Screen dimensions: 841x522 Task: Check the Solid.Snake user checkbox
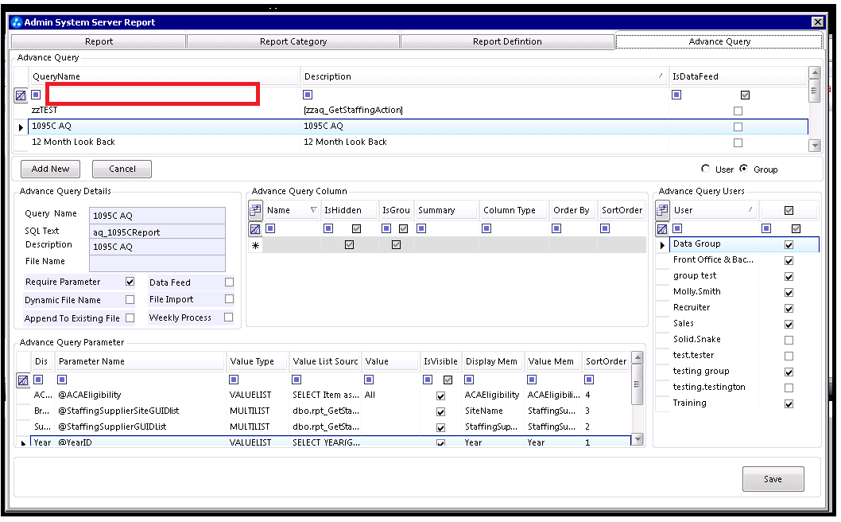point(789,340)
